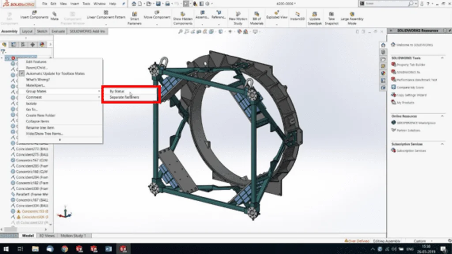The height and width of the screenshot is (254, 452).
Task: Click the tree filter funnel icon
Action: pos(3,52)
